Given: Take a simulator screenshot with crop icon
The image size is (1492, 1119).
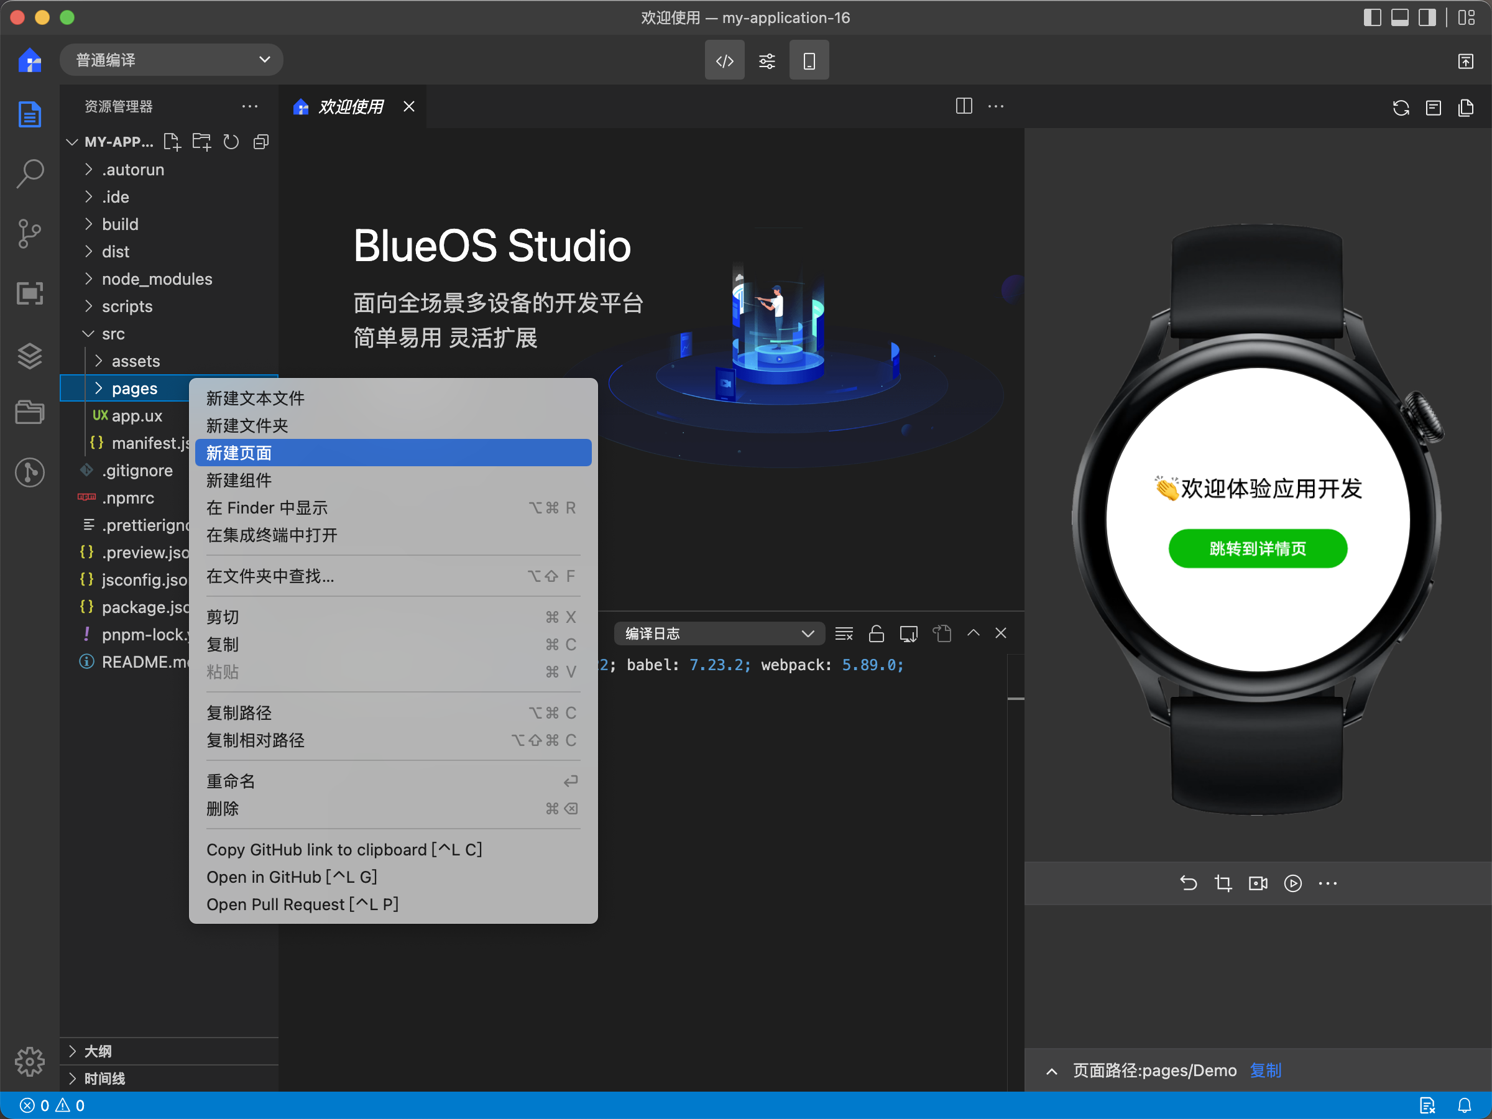Looking at the screenshot, I should coord(1223,883).
